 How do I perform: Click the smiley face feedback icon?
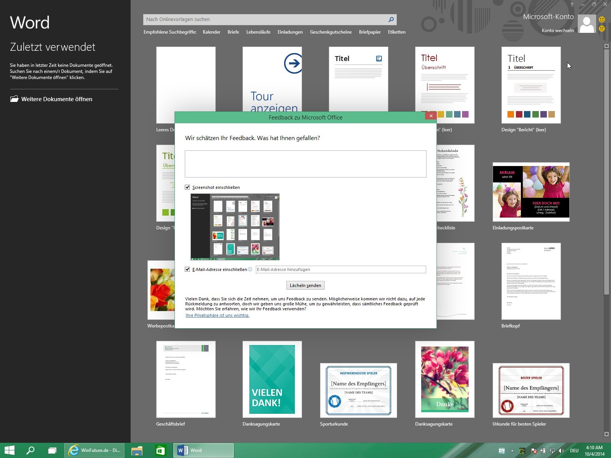(602, 19)
